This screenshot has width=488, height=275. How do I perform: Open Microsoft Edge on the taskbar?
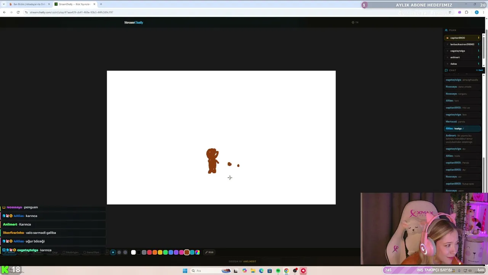(261, 271)
